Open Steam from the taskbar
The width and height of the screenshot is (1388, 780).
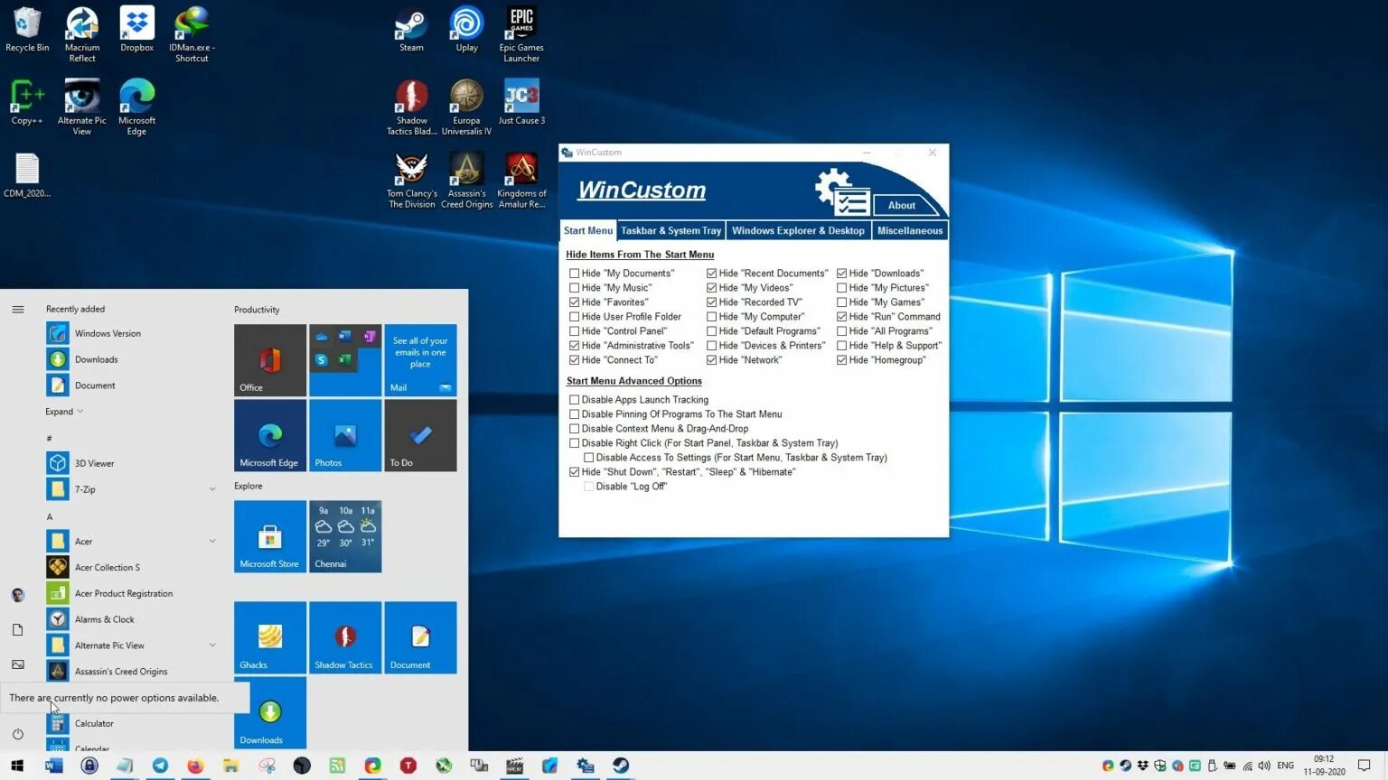(621, 766)
